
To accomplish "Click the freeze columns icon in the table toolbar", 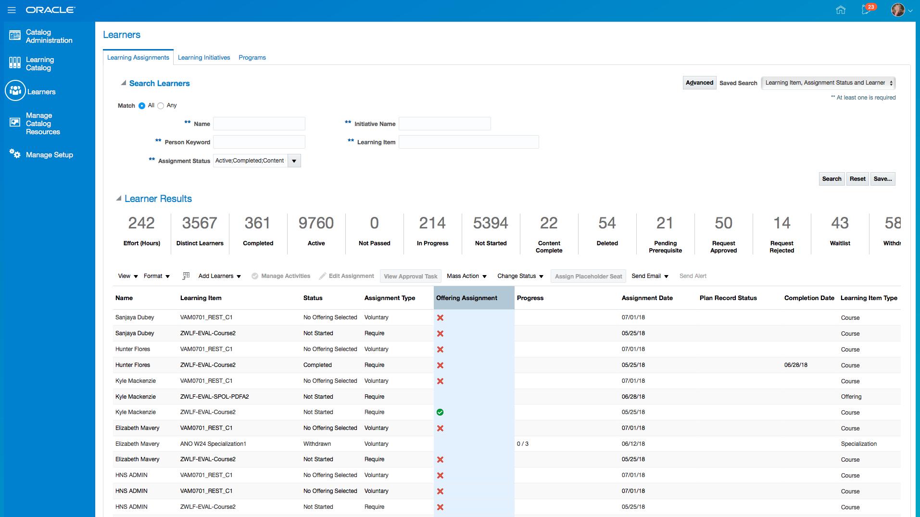I will tap(186, 276).
